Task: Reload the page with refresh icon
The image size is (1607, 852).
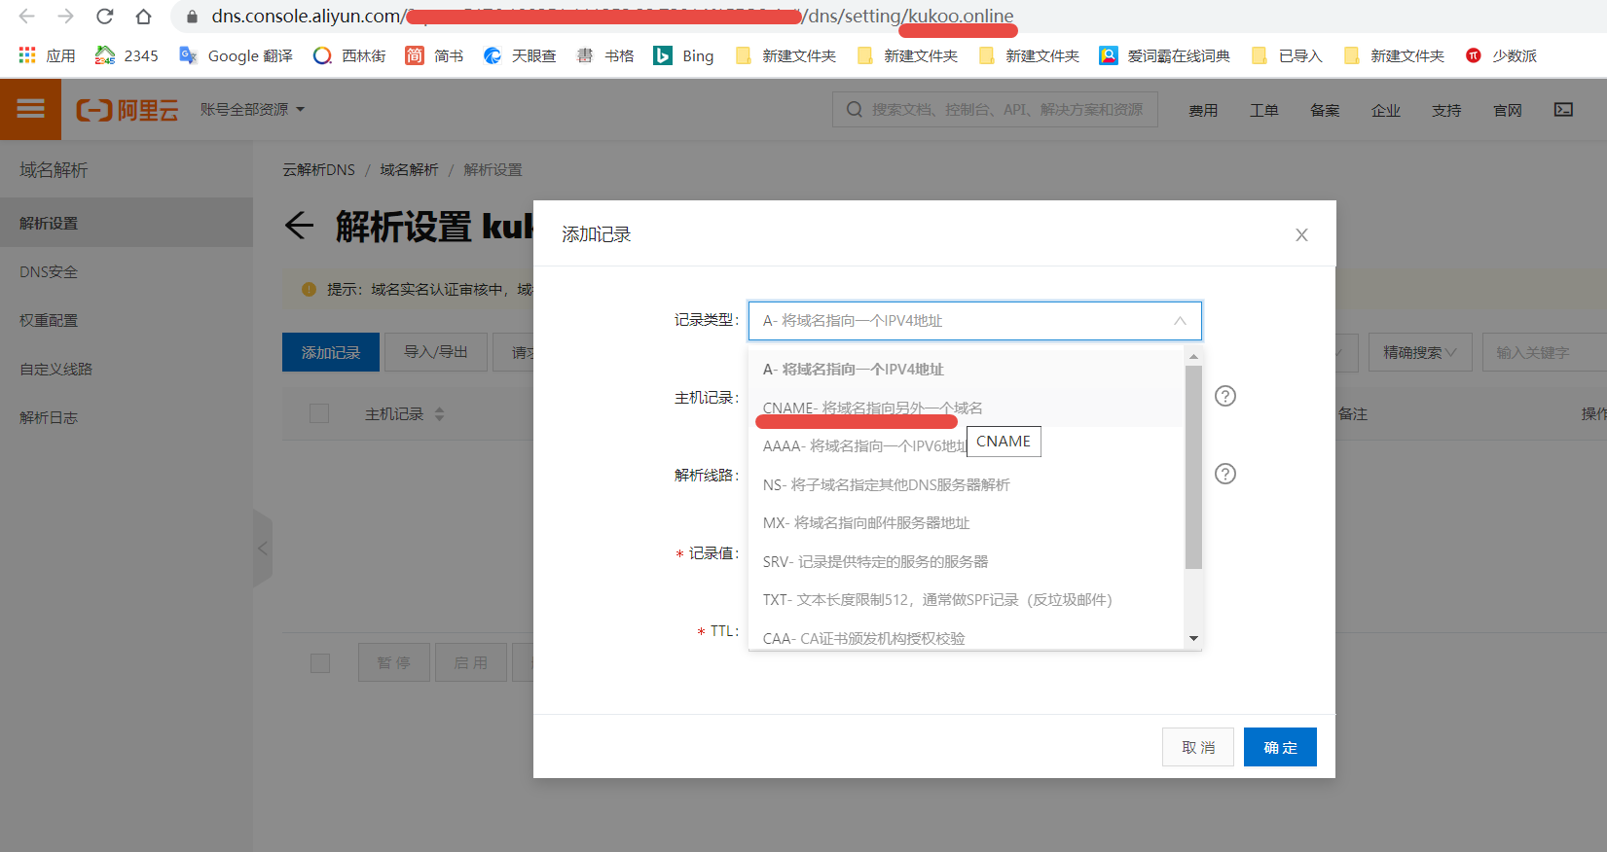Action: pos(104,17)
